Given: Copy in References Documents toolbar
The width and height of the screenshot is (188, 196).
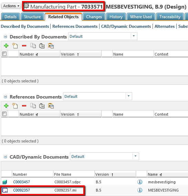Looking at the screenshot, I should (x=33, y=106).
